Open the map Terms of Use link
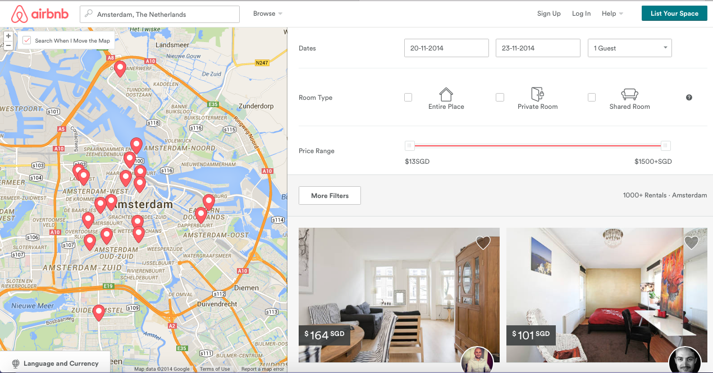Viewport: 713px width, 373px height. click(215, 369)
